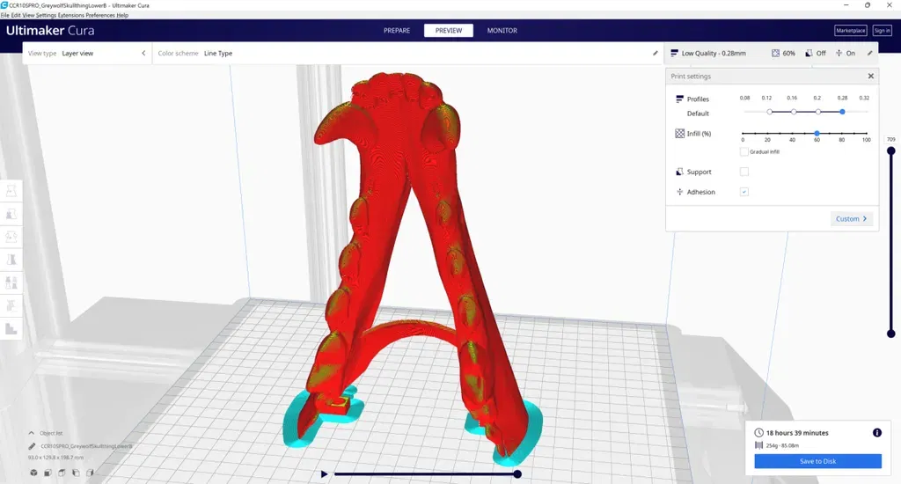Click pencil icon at color scheme bar end
The image size is (901, 484).
click(655, 53)
